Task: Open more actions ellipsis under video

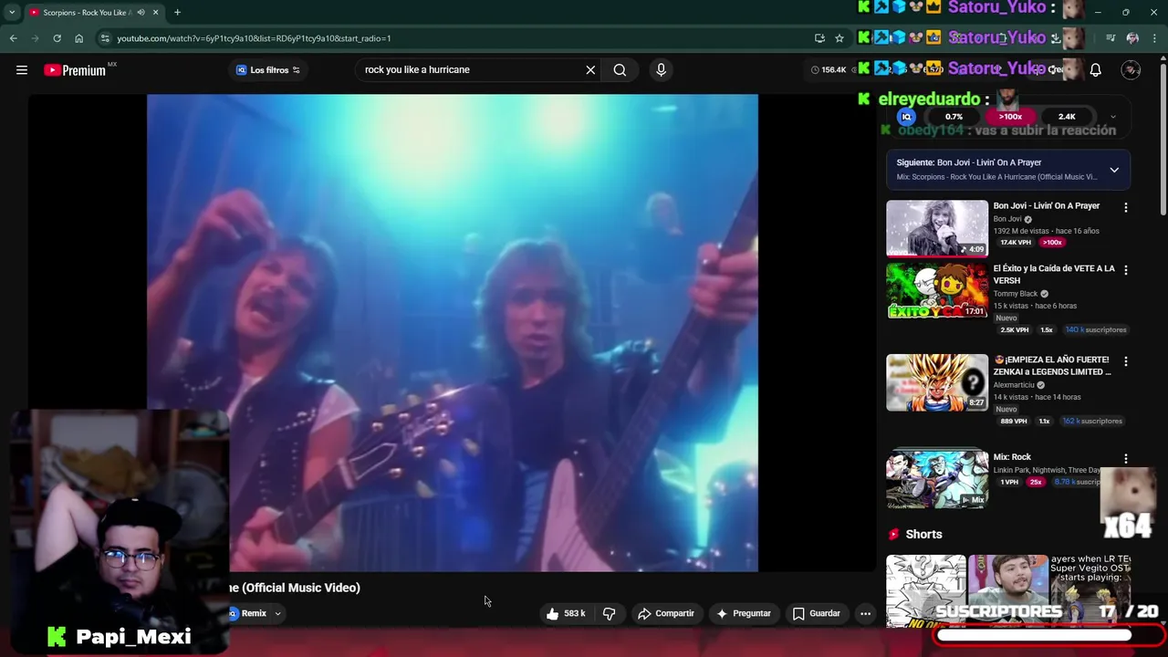Action: [x=865, y=614]
